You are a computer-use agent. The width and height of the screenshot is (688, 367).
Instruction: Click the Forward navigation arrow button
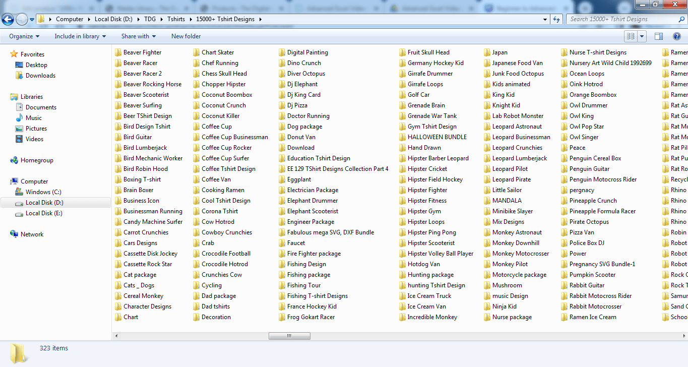[22, 20]
